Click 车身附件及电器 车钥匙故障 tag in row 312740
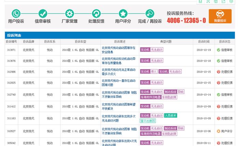The height and width of the screenshot is (146, 239). click(x=158, y=97)
